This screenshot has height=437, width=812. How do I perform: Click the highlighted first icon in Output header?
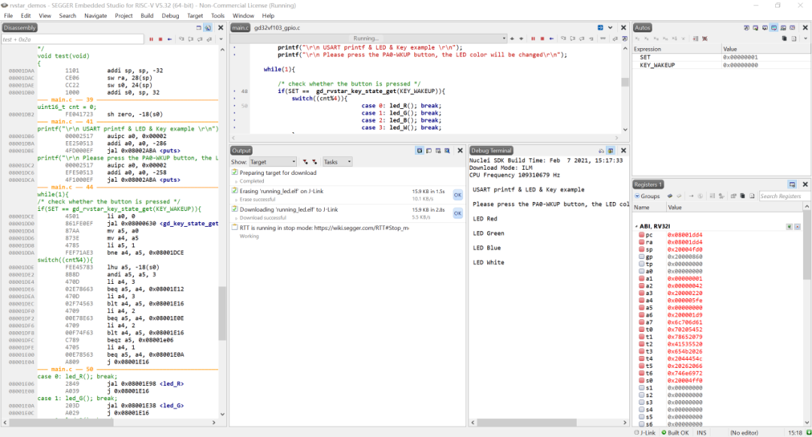[x=419, y=150]
